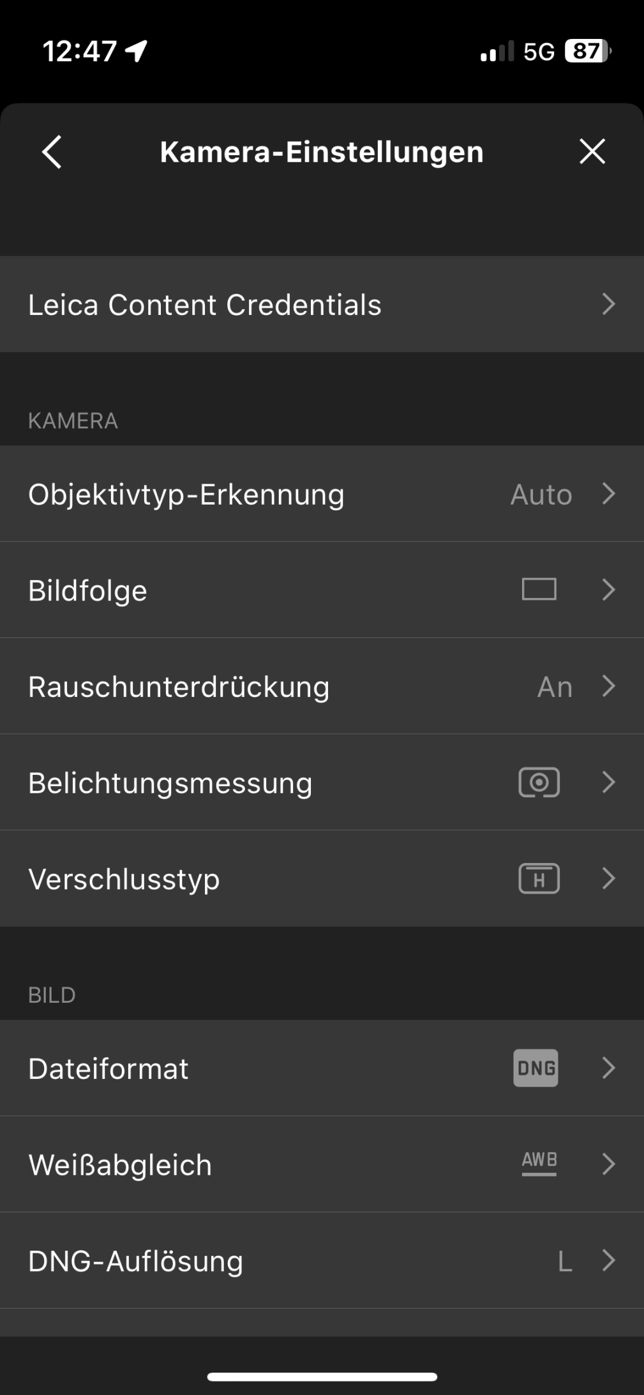
Task: Tap the DNG file format badge
Action: pos(535,1068)
